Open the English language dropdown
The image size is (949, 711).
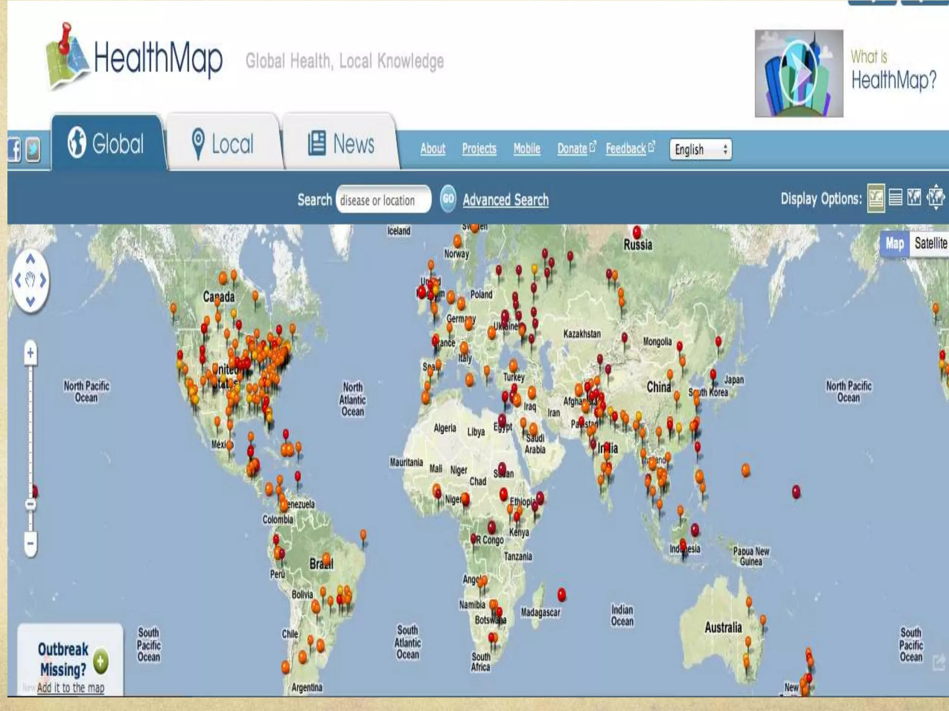[700, 150]
